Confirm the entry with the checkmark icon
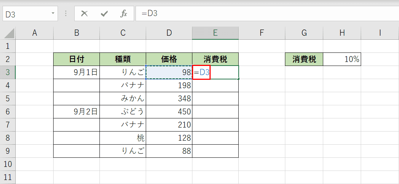399x184 pixels. pos(104,14)
